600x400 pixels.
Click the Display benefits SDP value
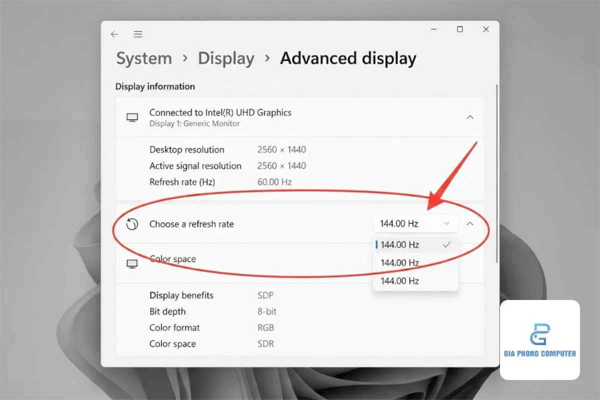[265, 295]
